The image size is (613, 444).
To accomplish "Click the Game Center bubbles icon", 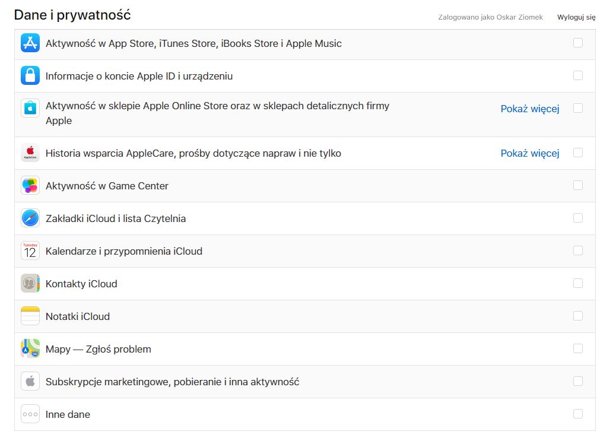I will click(x=30, y=185).
